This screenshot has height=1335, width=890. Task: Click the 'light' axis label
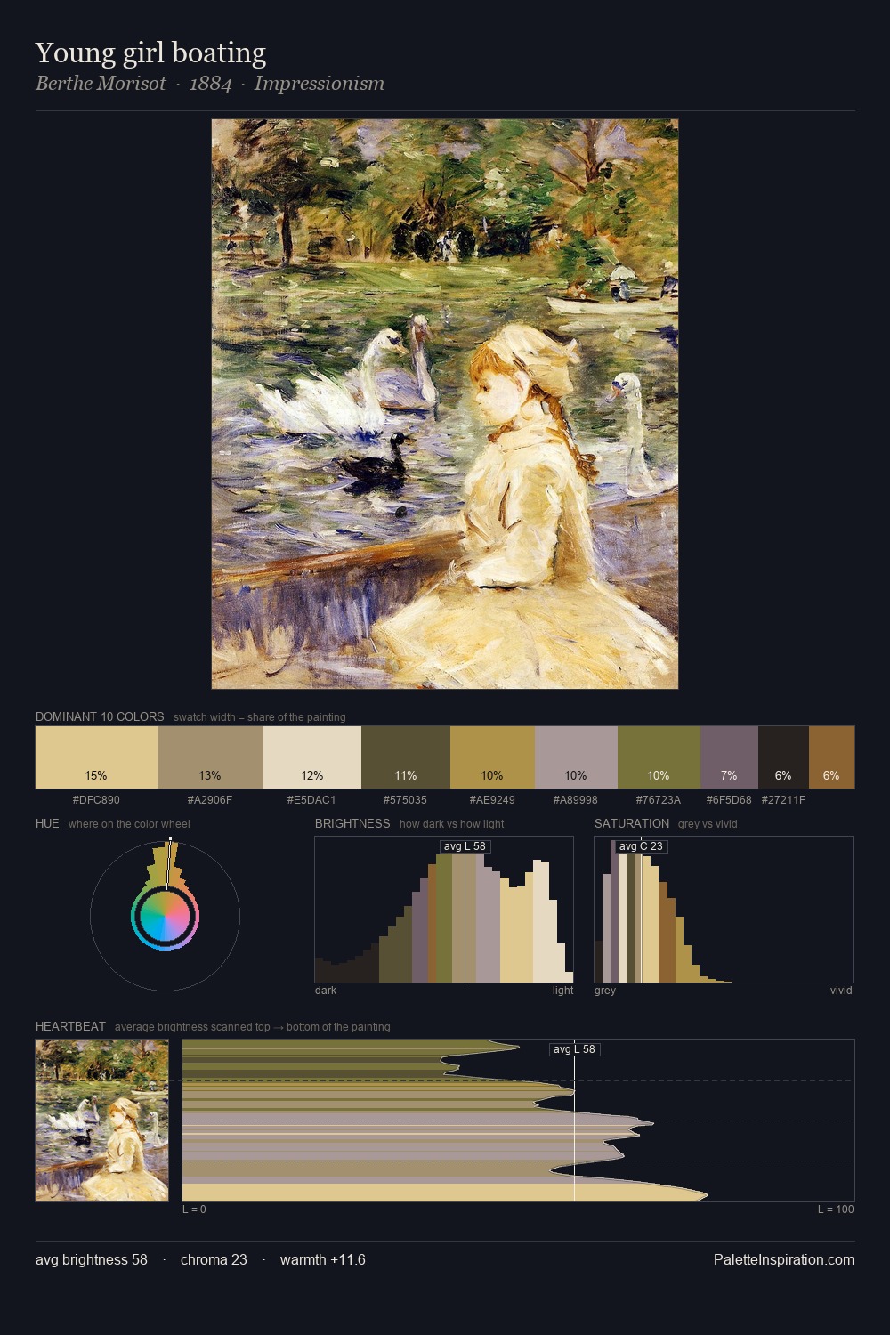(563, 991)
